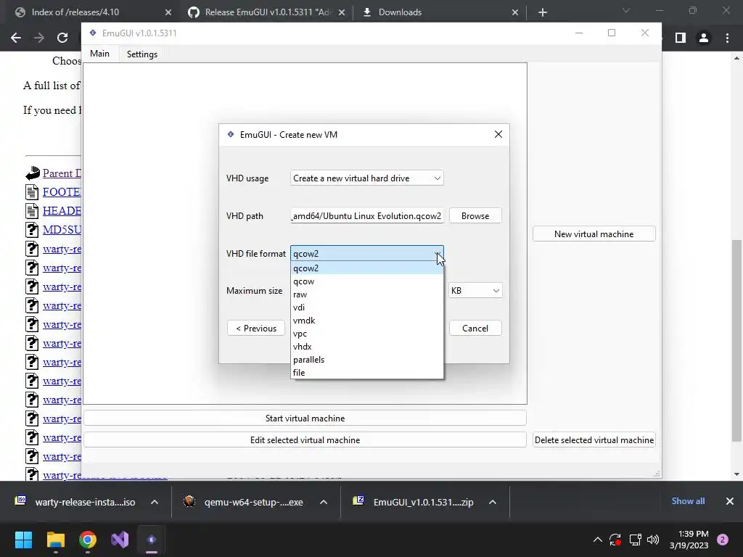The image size is (743, 557).
Task: Open notification center badge
Action: point(723,540)
